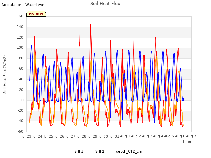Click the 100 y-axis tick label
The image size is (211, 158).
(20, 47)
